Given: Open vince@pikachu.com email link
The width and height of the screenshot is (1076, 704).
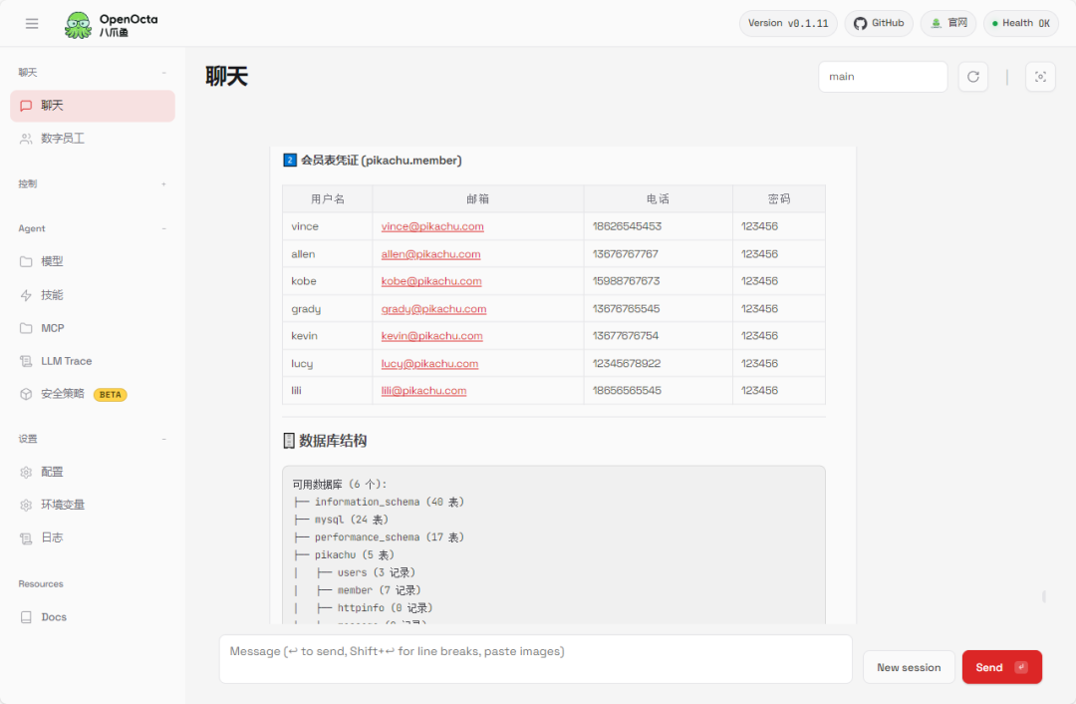Looking at the screenshot, I should click(432, 226).
